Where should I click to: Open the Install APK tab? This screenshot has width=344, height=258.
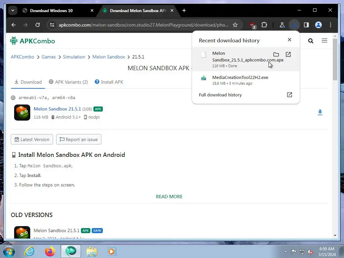click(x=109, y=82)
